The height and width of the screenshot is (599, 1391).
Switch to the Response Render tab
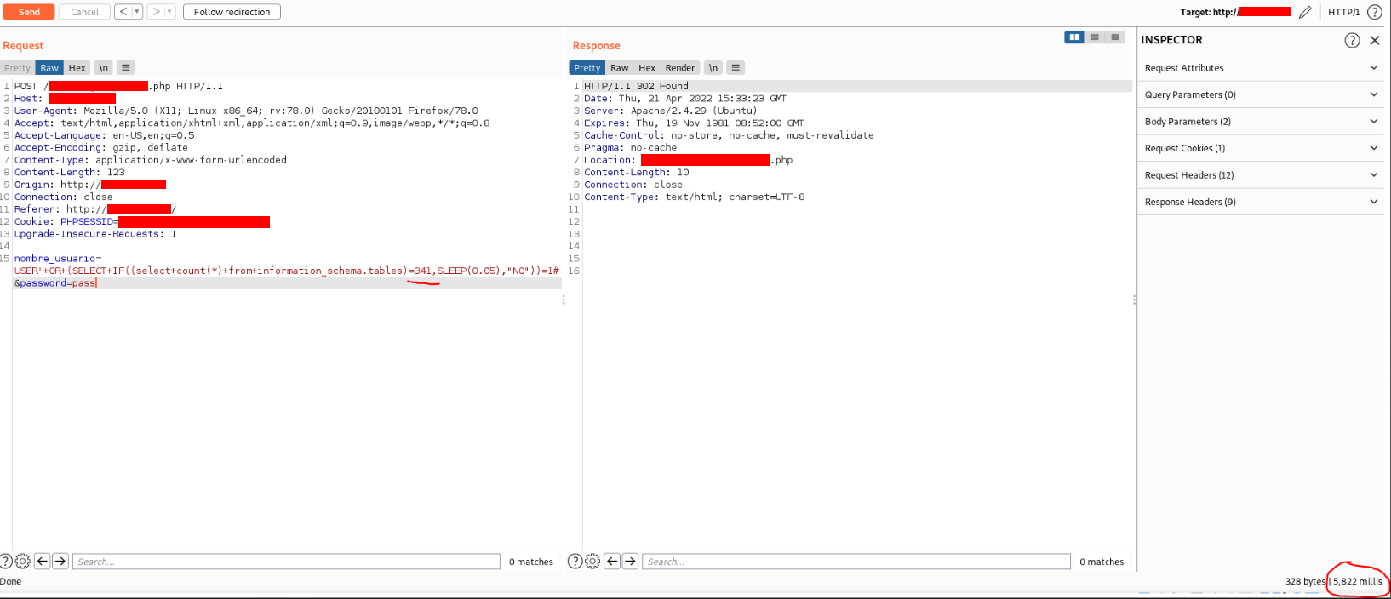[x=679, y=68]
